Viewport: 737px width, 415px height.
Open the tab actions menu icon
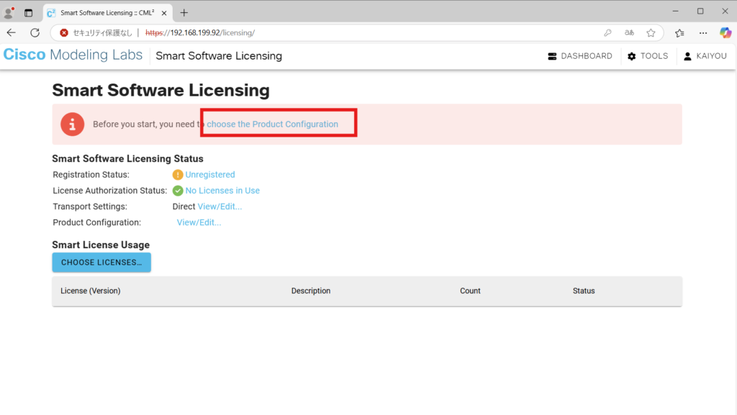click(x=29, y=12)
